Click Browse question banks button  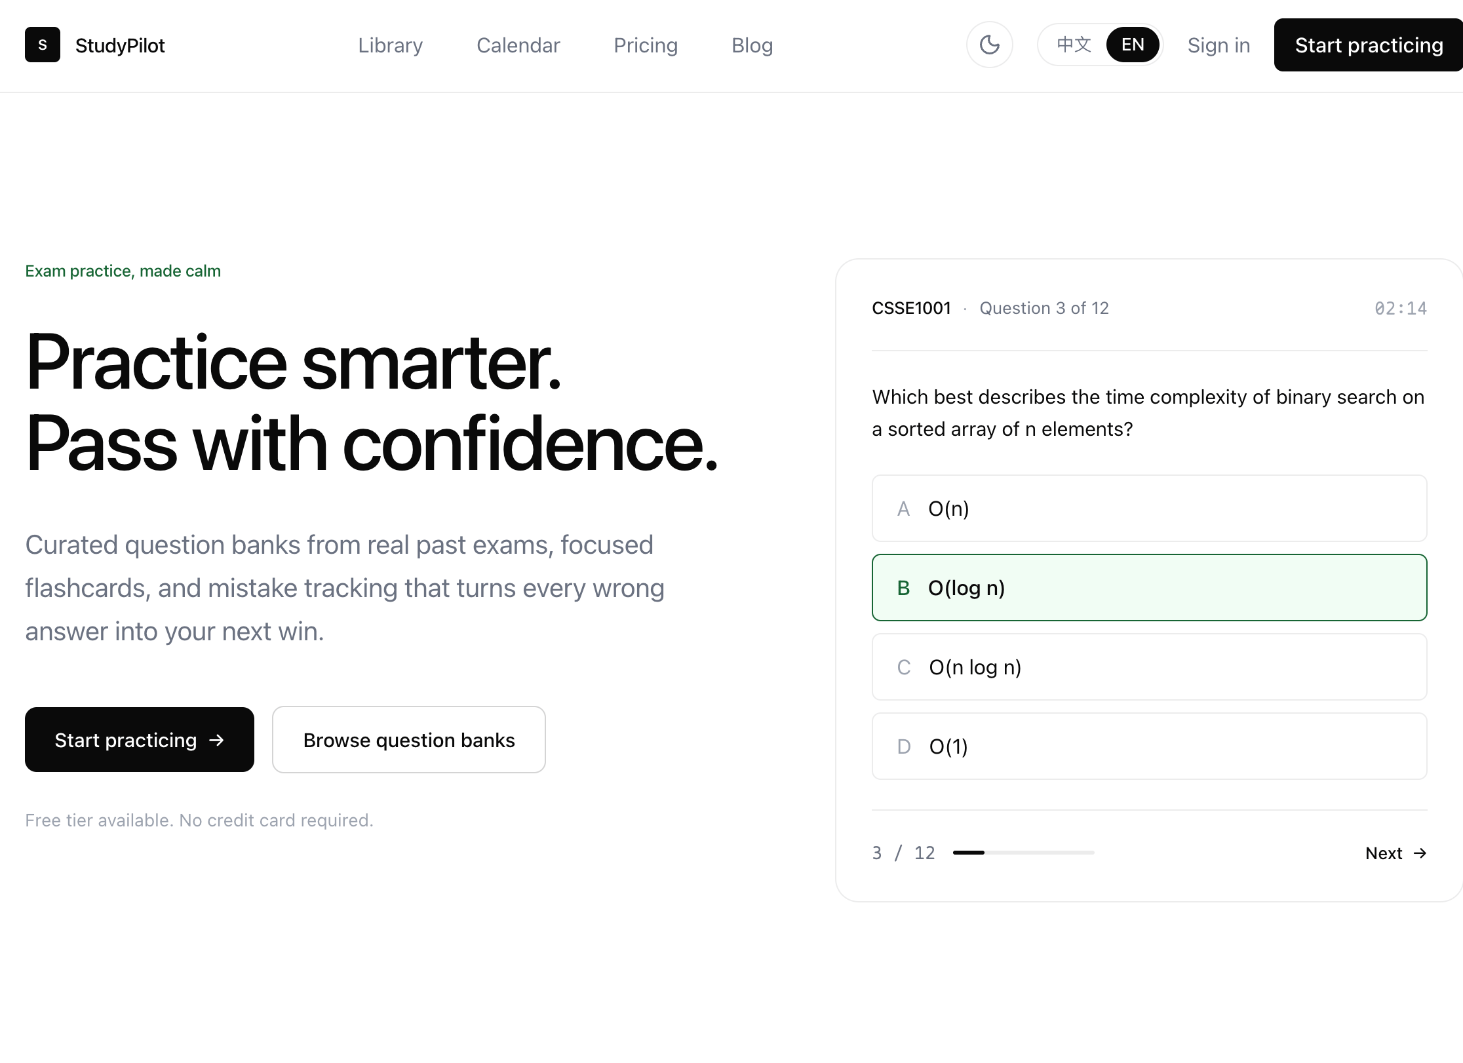[409, 739]
